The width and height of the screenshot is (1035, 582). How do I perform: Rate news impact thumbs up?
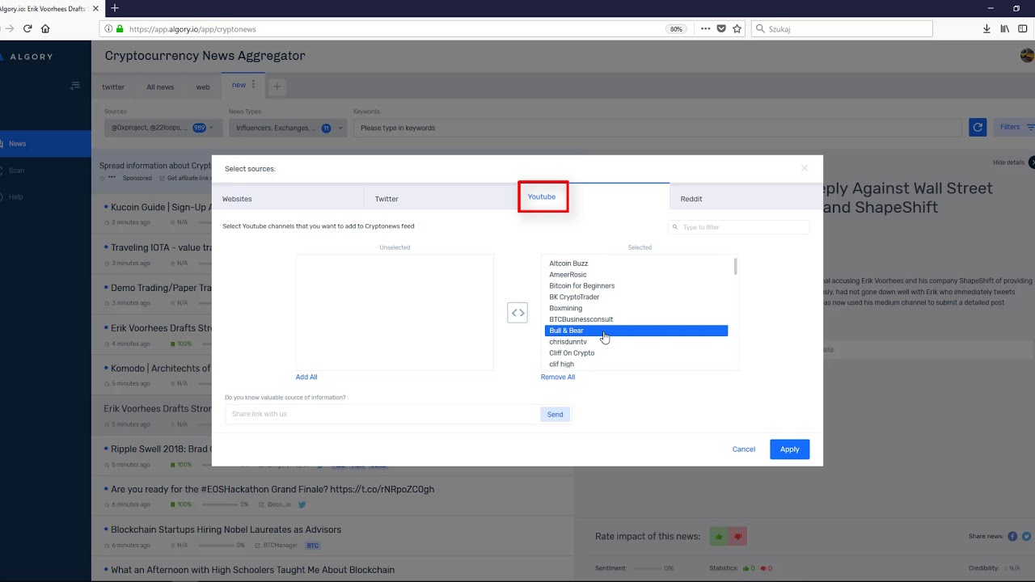(718, 536)
